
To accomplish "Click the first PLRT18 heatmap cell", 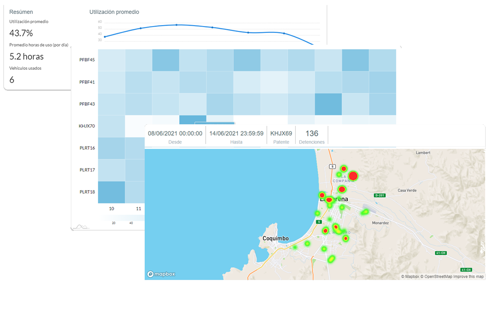I will [x=111, y=192].
